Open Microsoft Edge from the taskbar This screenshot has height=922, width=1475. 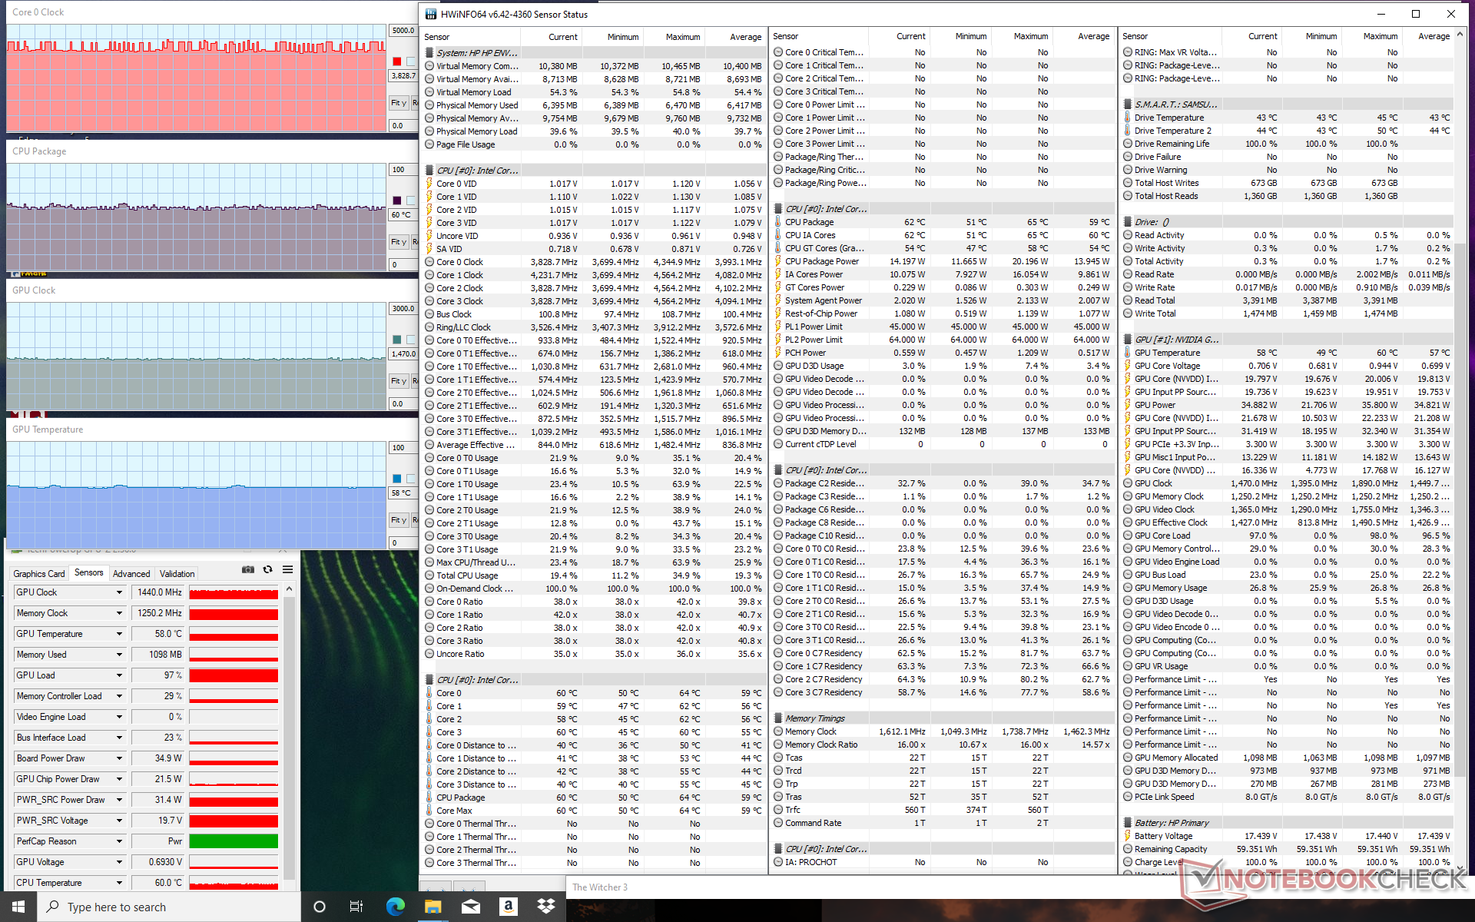395,907
